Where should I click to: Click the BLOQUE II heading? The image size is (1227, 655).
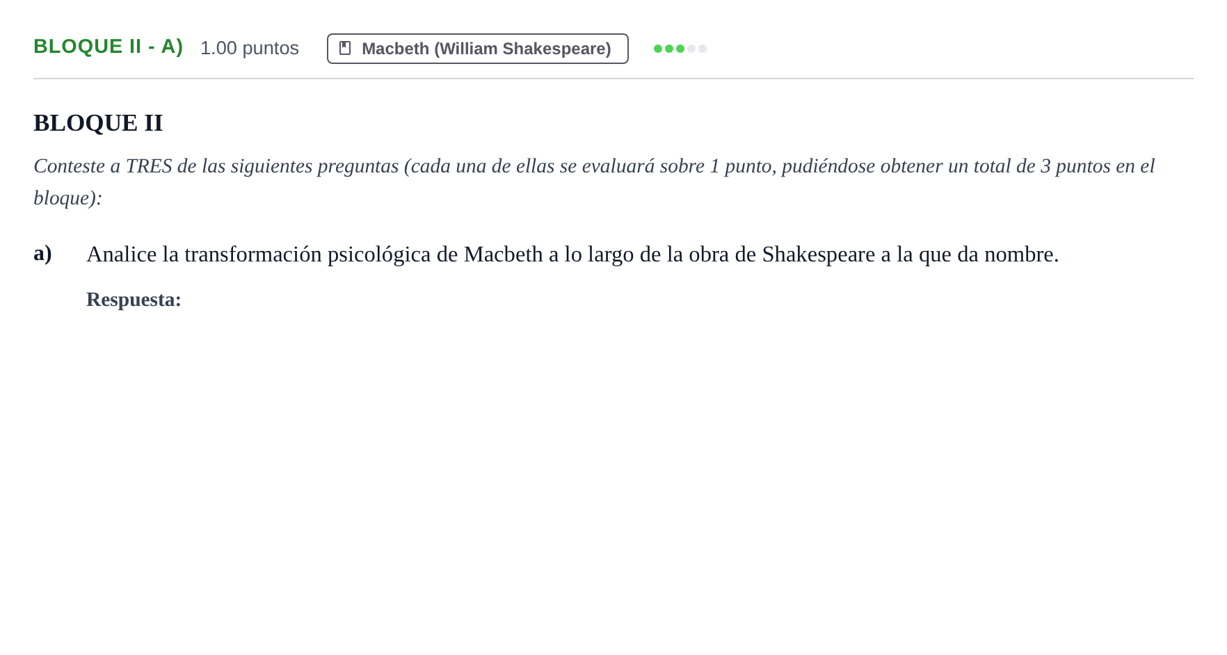98,123
